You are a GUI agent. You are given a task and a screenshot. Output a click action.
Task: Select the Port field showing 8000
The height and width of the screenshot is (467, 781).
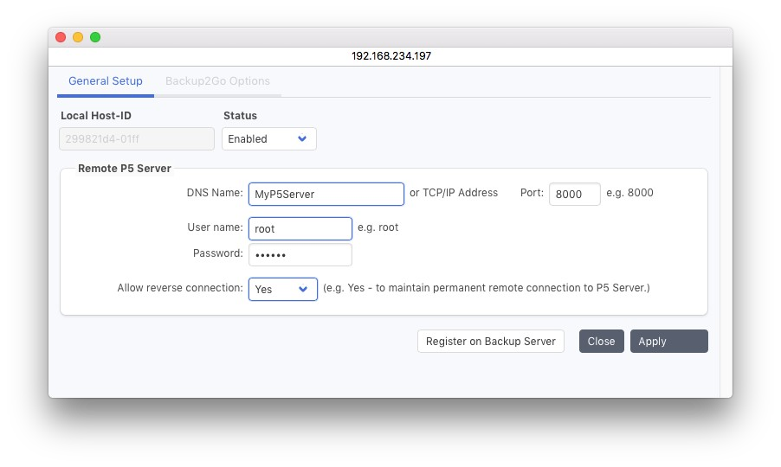574,195
